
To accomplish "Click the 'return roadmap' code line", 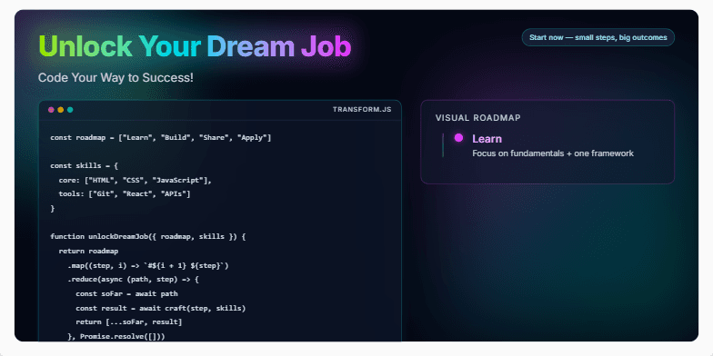I will coord(89,251).
